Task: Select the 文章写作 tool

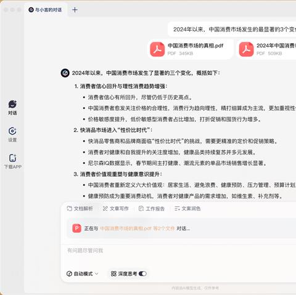Action: coord(115,209)
